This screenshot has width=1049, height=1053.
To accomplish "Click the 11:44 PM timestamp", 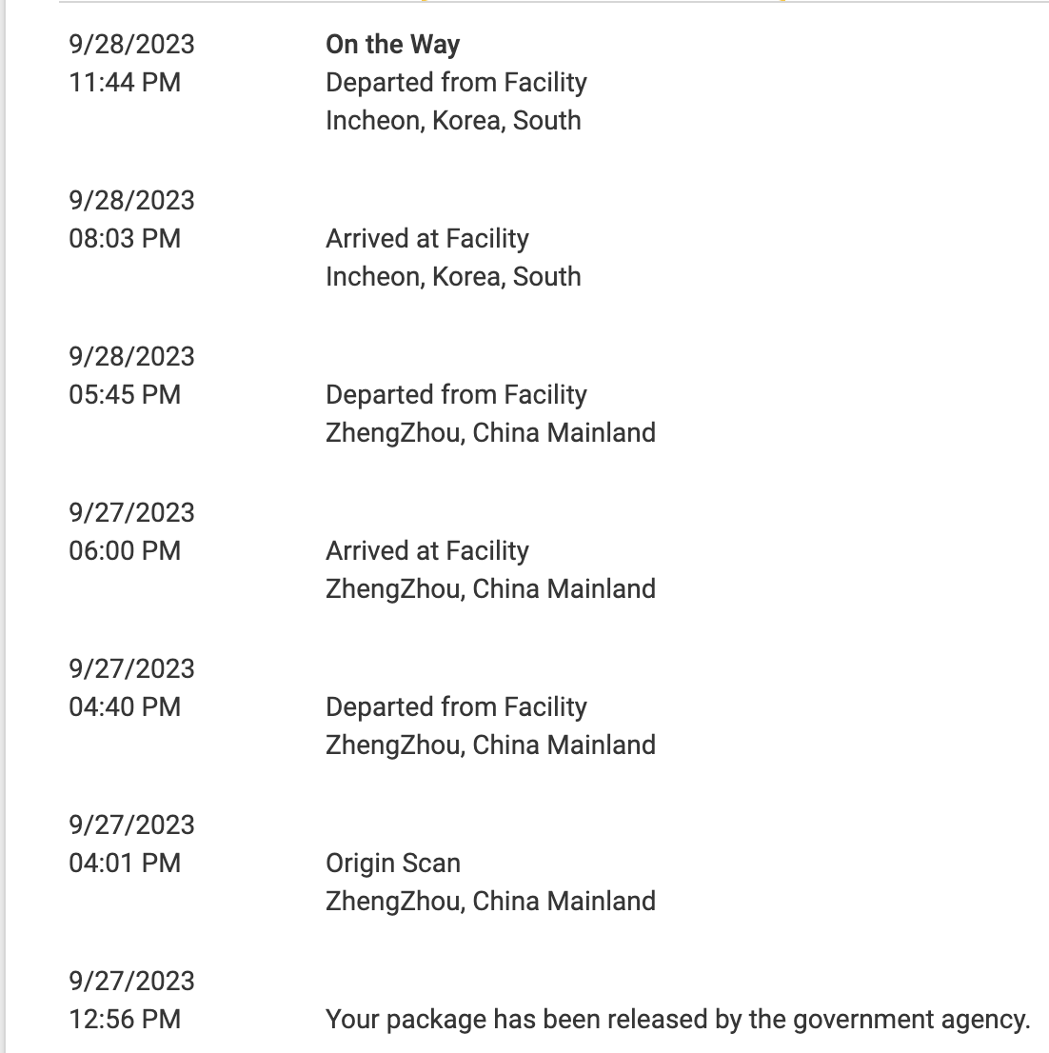I will click(x=125, y=83).
